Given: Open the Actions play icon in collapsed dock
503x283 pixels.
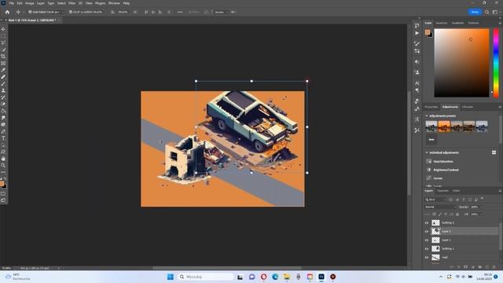Looking at the screenshot, I should pos(417,33).
